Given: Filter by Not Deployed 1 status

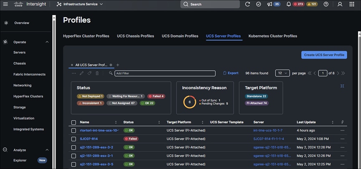Looking at the screenshot, I should tap(91, 96).
